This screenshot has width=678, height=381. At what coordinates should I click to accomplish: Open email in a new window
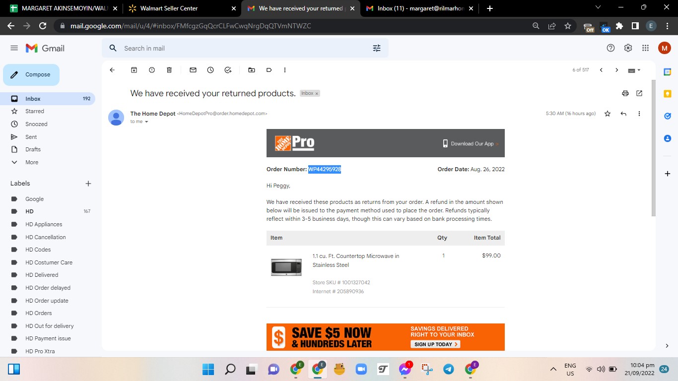tap(639, 93)
